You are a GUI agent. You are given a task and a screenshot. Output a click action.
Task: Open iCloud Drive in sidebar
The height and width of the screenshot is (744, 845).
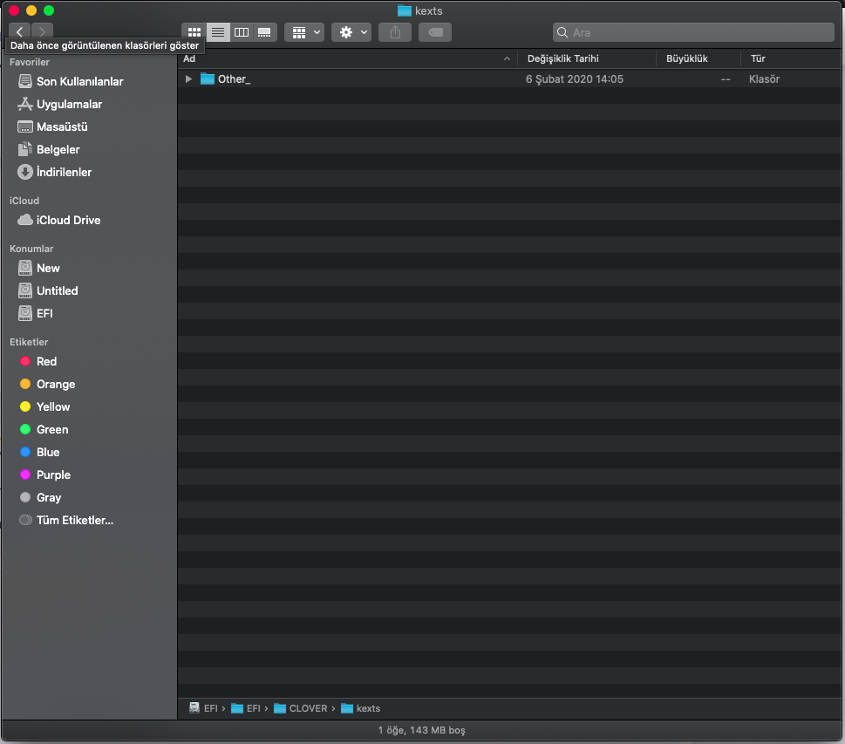point(68,220)
